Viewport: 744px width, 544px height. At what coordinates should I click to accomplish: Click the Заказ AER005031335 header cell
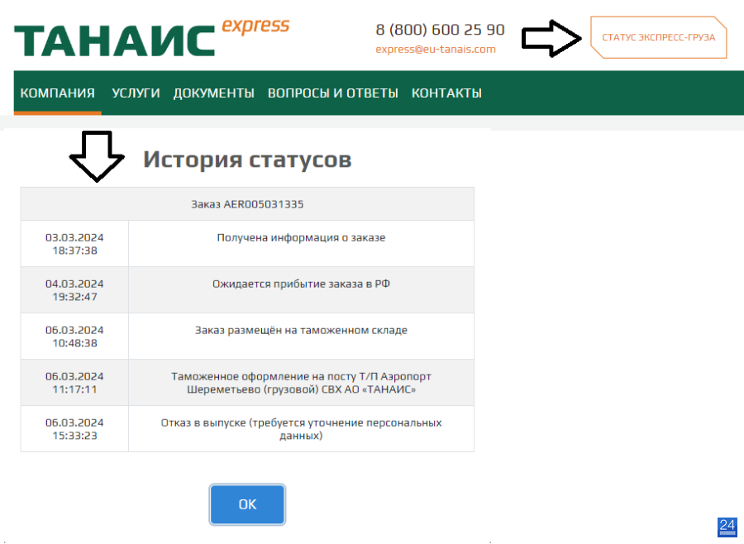pos(247,204)
